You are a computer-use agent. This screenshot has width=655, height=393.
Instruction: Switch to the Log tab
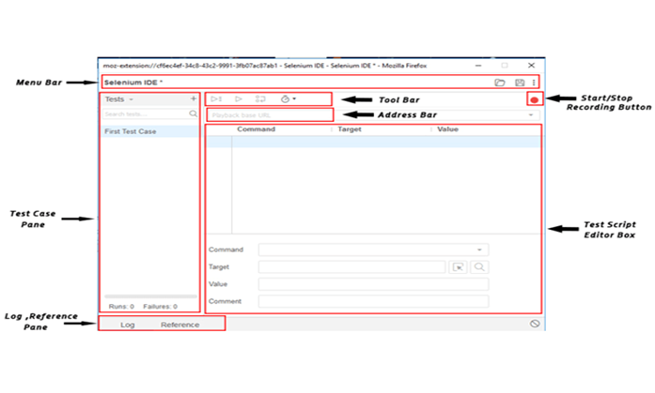click(x=128, y=325)
